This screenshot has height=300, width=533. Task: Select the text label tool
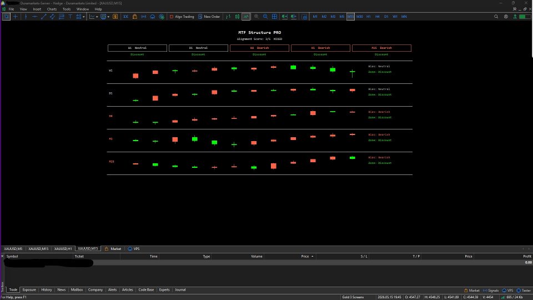(x=71, y=16)
